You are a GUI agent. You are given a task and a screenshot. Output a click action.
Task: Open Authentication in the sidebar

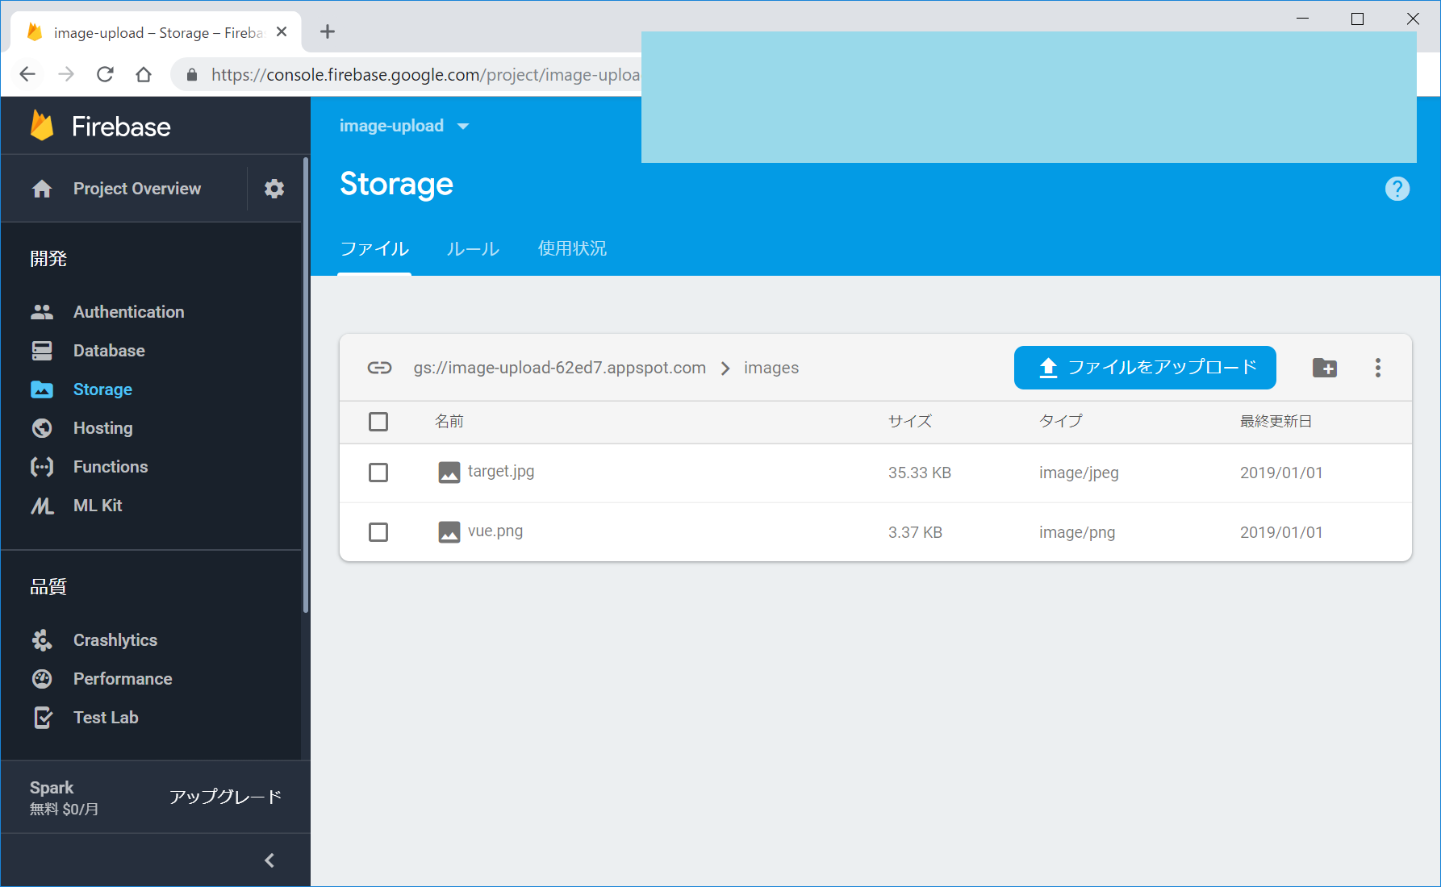tap(128, 312)
